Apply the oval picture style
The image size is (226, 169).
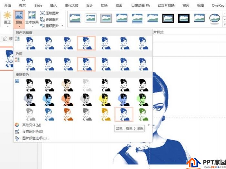214,19
